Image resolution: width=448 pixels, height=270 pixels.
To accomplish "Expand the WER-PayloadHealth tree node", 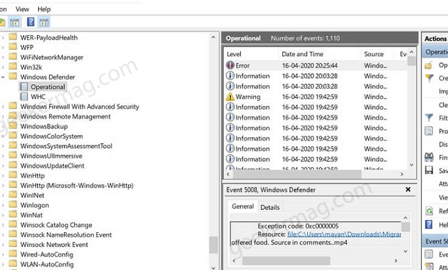I will click(x=3, y=38).
